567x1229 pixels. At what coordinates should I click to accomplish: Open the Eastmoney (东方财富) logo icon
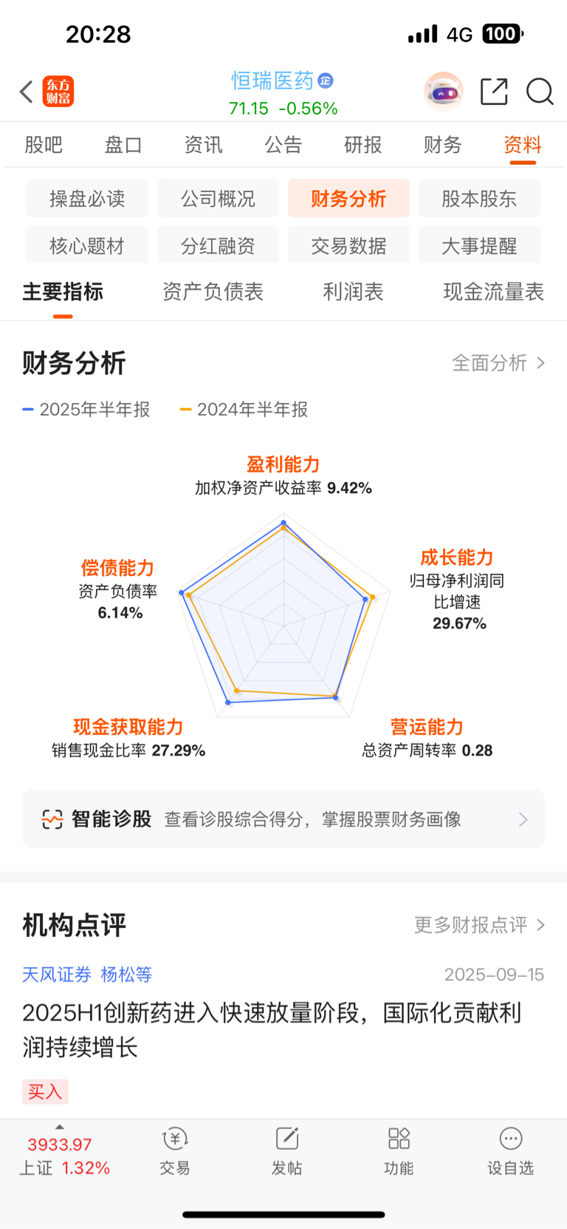(x=58, y=92)
